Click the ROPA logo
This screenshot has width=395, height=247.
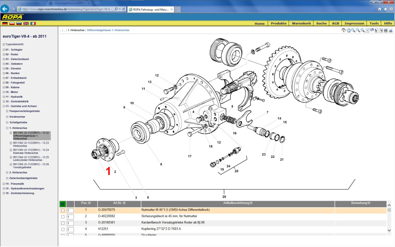12,17
